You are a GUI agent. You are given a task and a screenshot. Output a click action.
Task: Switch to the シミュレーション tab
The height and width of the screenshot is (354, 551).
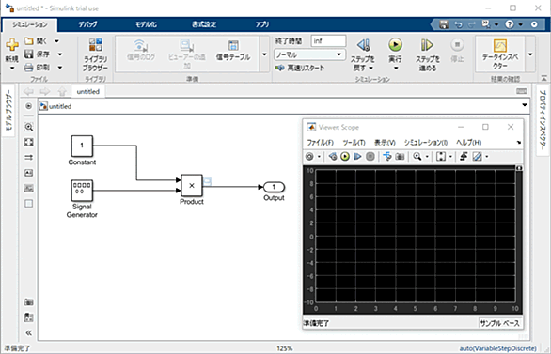coord(30,24)
